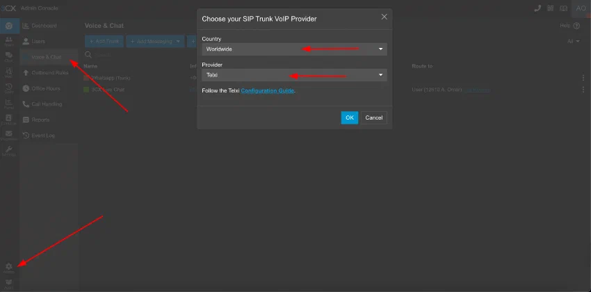Cancel the SIP Trunk provider dialog
The image size is (591, 292).
[374, 117]
